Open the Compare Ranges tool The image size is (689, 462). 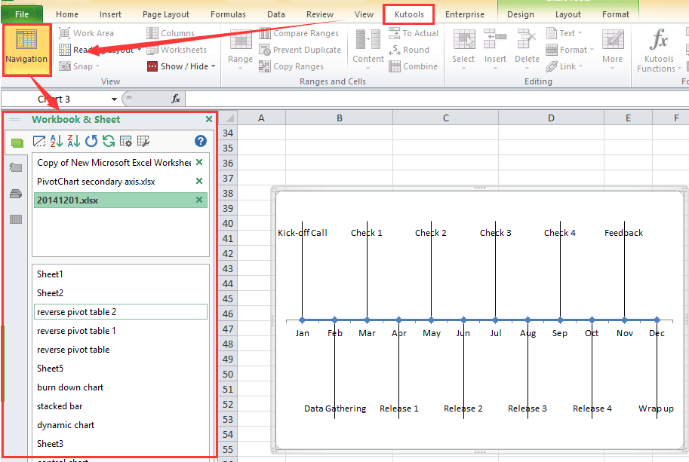point(300,33)
